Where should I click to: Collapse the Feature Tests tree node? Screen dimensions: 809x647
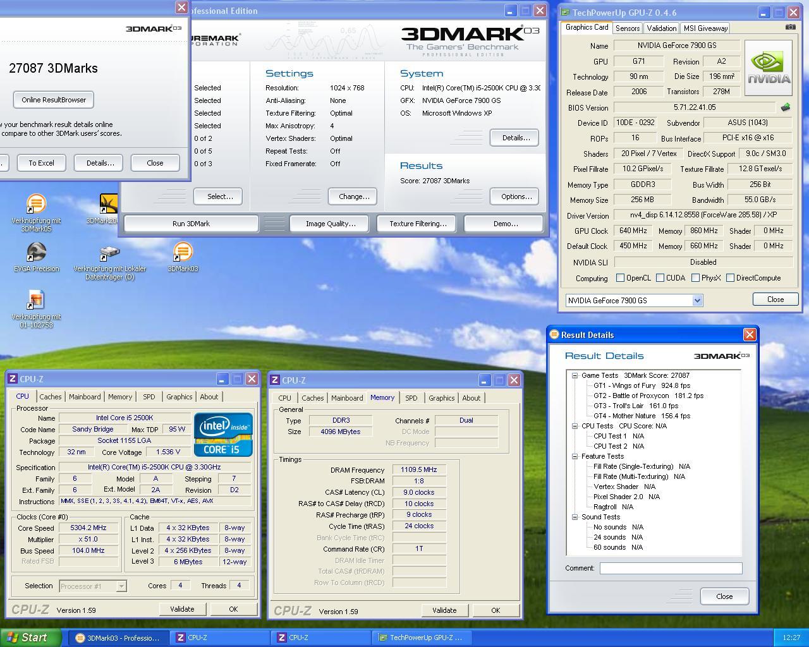click(x=575, y=456)
